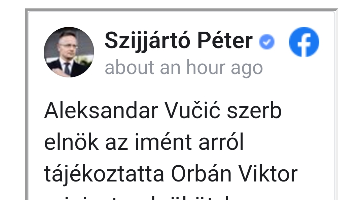Click the word 'about' in the timestamp
The image size is (363, 200).
tap(130, 67)
